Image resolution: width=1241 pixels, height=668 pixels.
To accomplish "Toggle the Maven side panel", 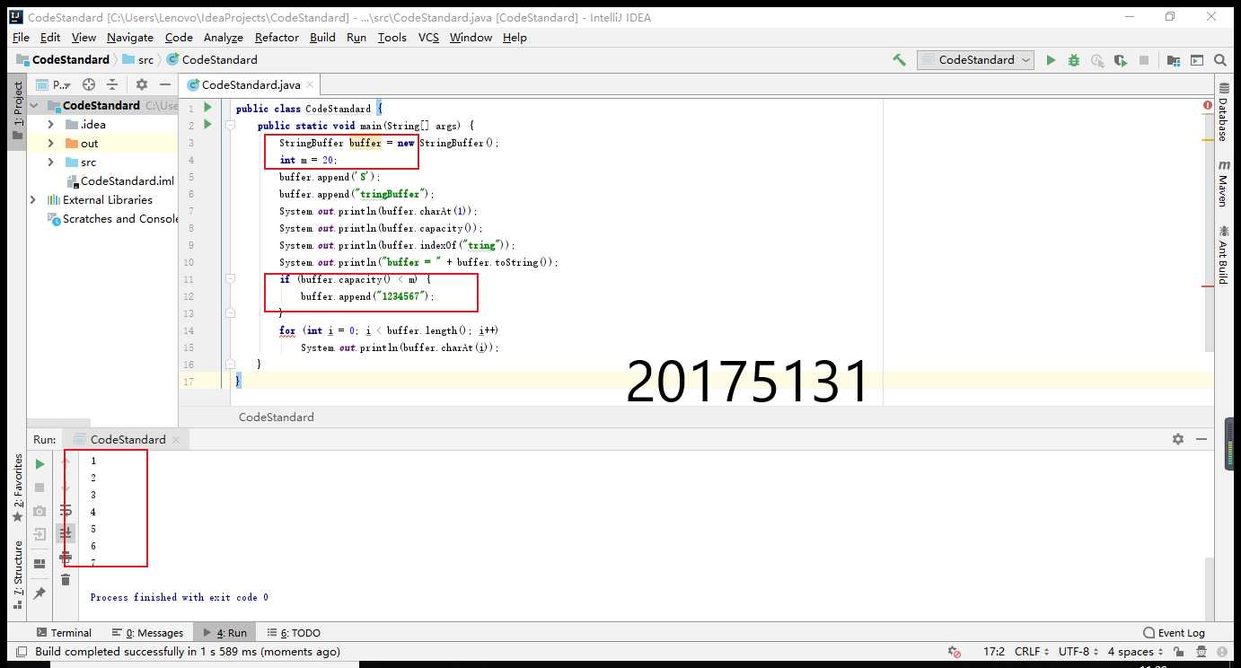I will pos(1223,182).
